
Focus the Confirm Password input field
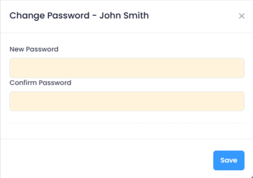(127, 101)
